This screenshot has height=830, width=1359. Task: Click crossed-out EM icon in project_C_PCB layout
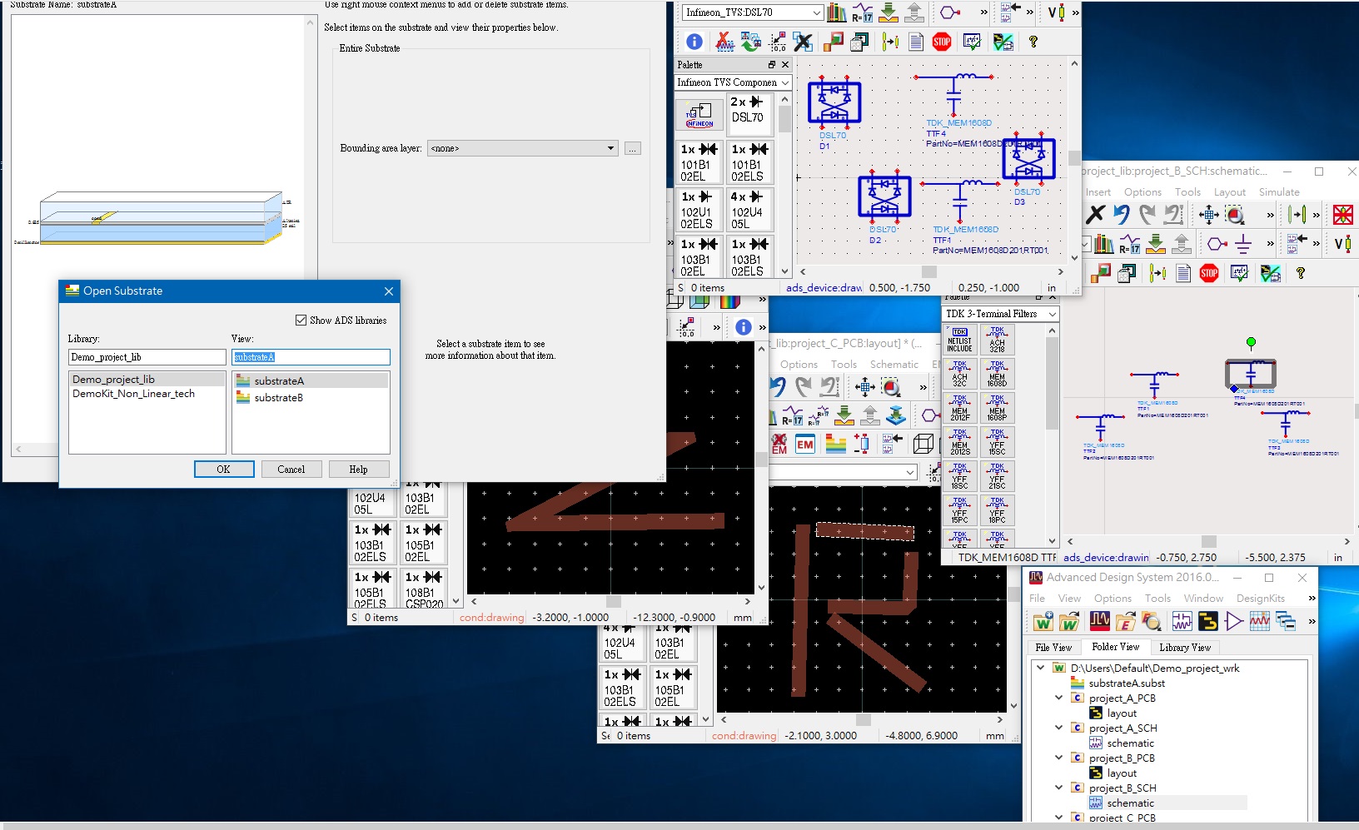coord(779,445)
